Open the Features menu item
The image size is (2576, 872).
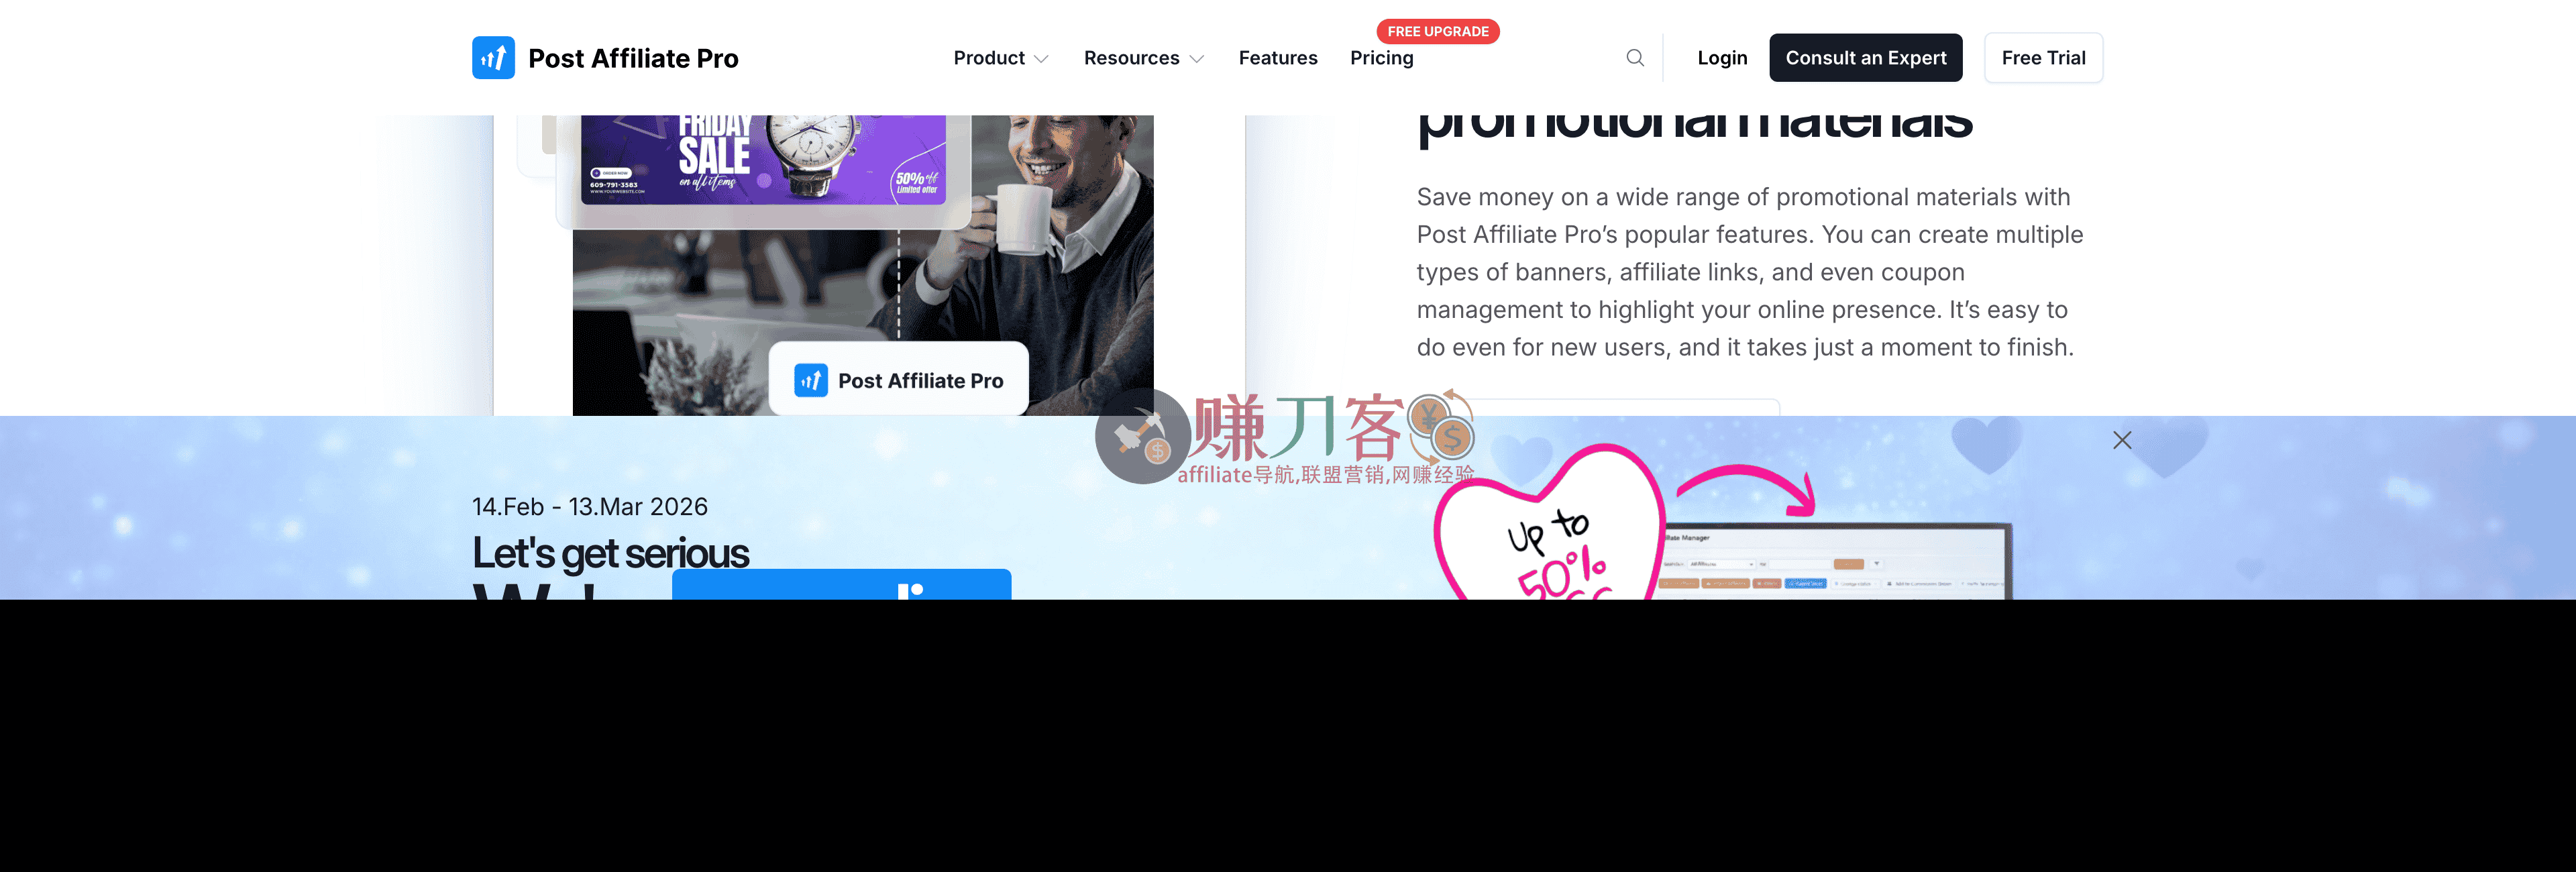[1278, 58]
